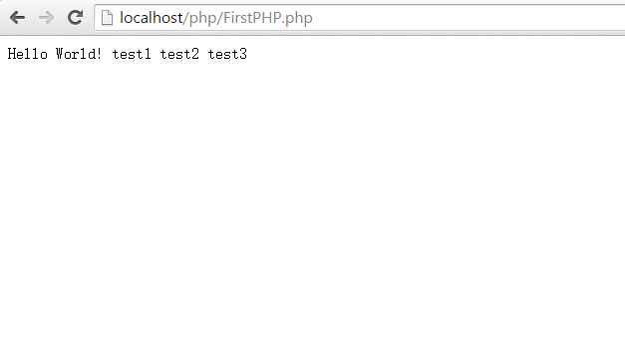
Task: Click the word "Hello" on the page
Action: click(28, 54)
